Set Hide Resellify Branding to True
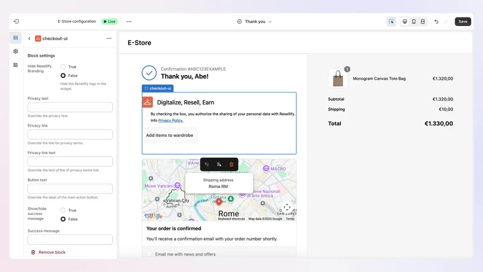 63,66
